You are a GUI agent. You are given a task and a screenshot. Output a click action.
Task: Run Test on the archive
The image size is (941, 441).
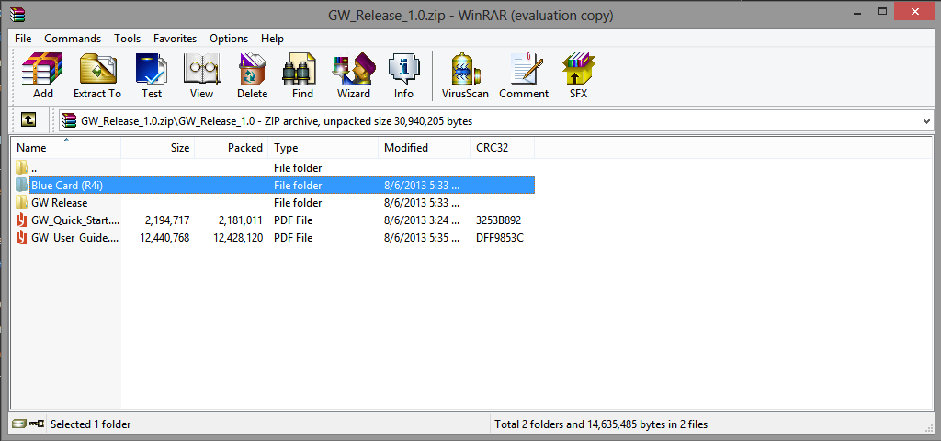(x=152, y=75)
